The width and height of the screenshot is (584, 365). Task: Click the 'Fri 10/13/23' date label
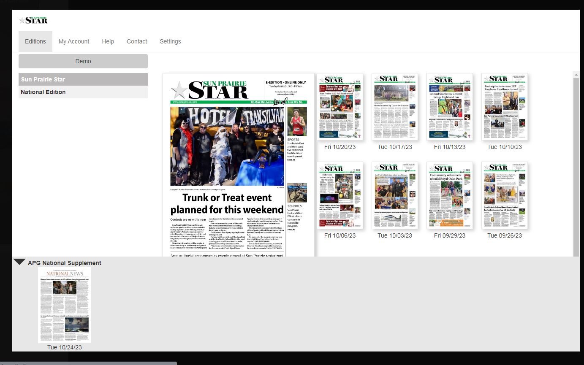450,147
